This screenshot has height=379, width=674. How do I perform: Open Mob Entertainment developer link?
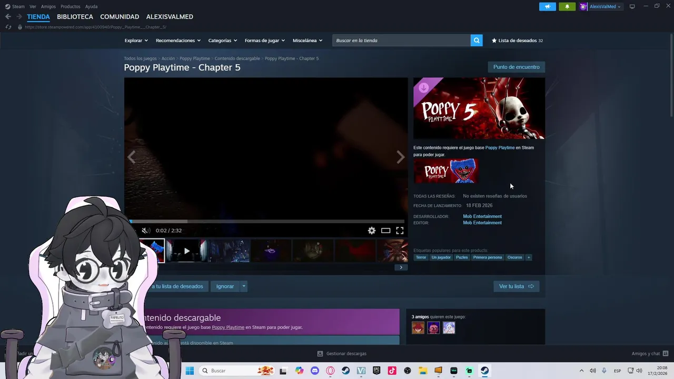(x=482, y=216)
